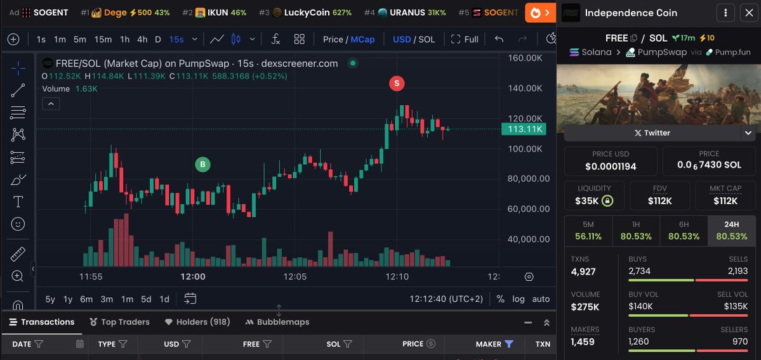Set timeframe to 1m

point(60,40)
